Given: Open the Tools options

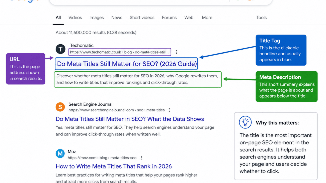Looking at the screenshot, I should (x=261, y=18).
